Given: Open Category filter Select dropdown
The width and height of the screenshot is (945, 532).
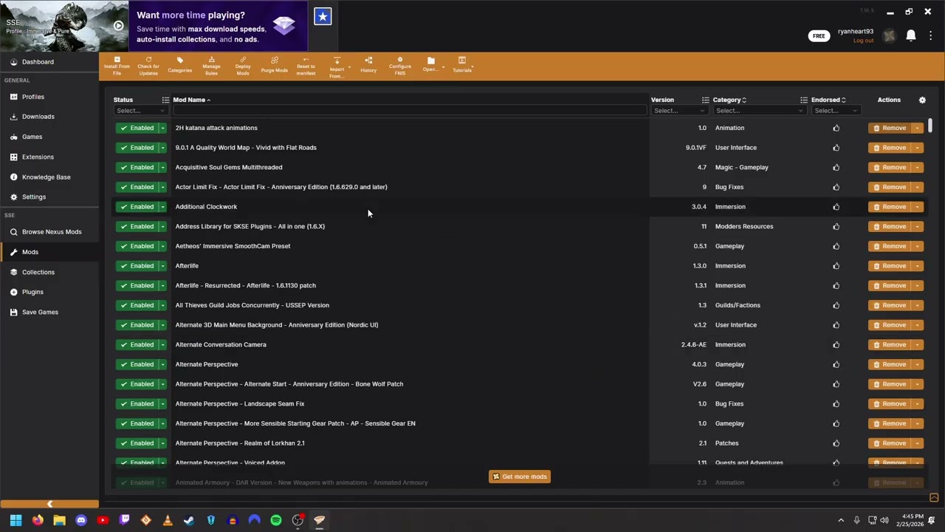Looking at the screenshot, I should pos(759,111).
